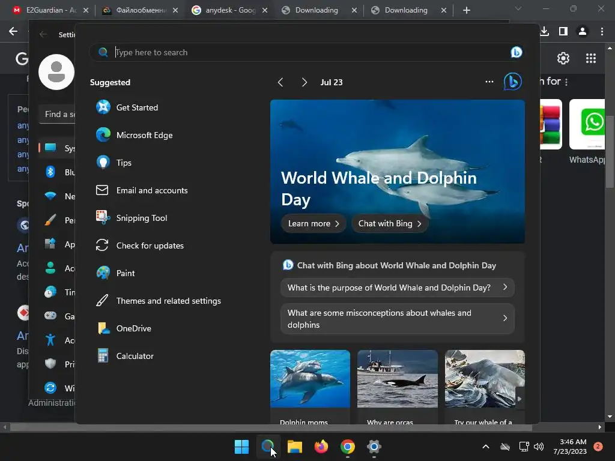
Task: Click Chat with Bing about World Whale heading
Action: click(x=396, y=265)
